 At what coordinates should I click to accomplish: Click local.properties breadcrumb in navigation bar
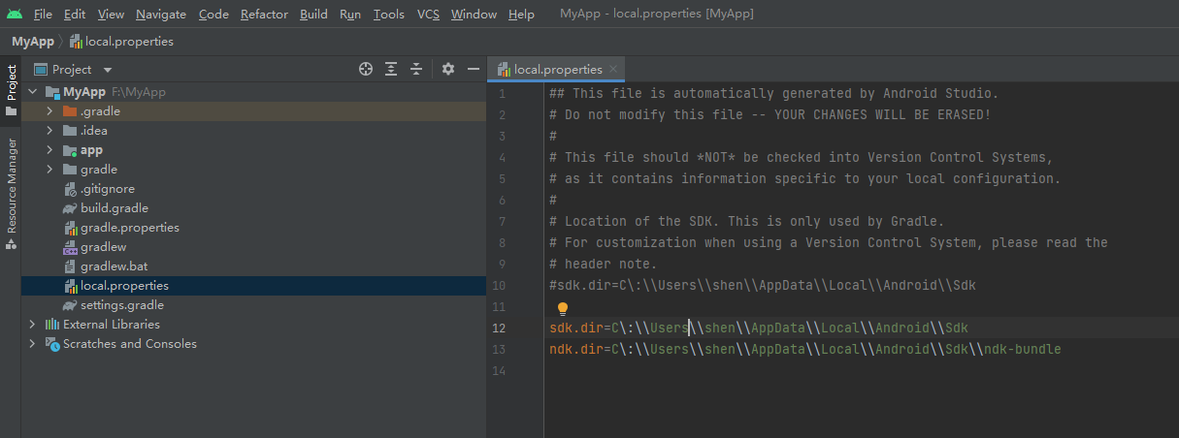point(122,42)
